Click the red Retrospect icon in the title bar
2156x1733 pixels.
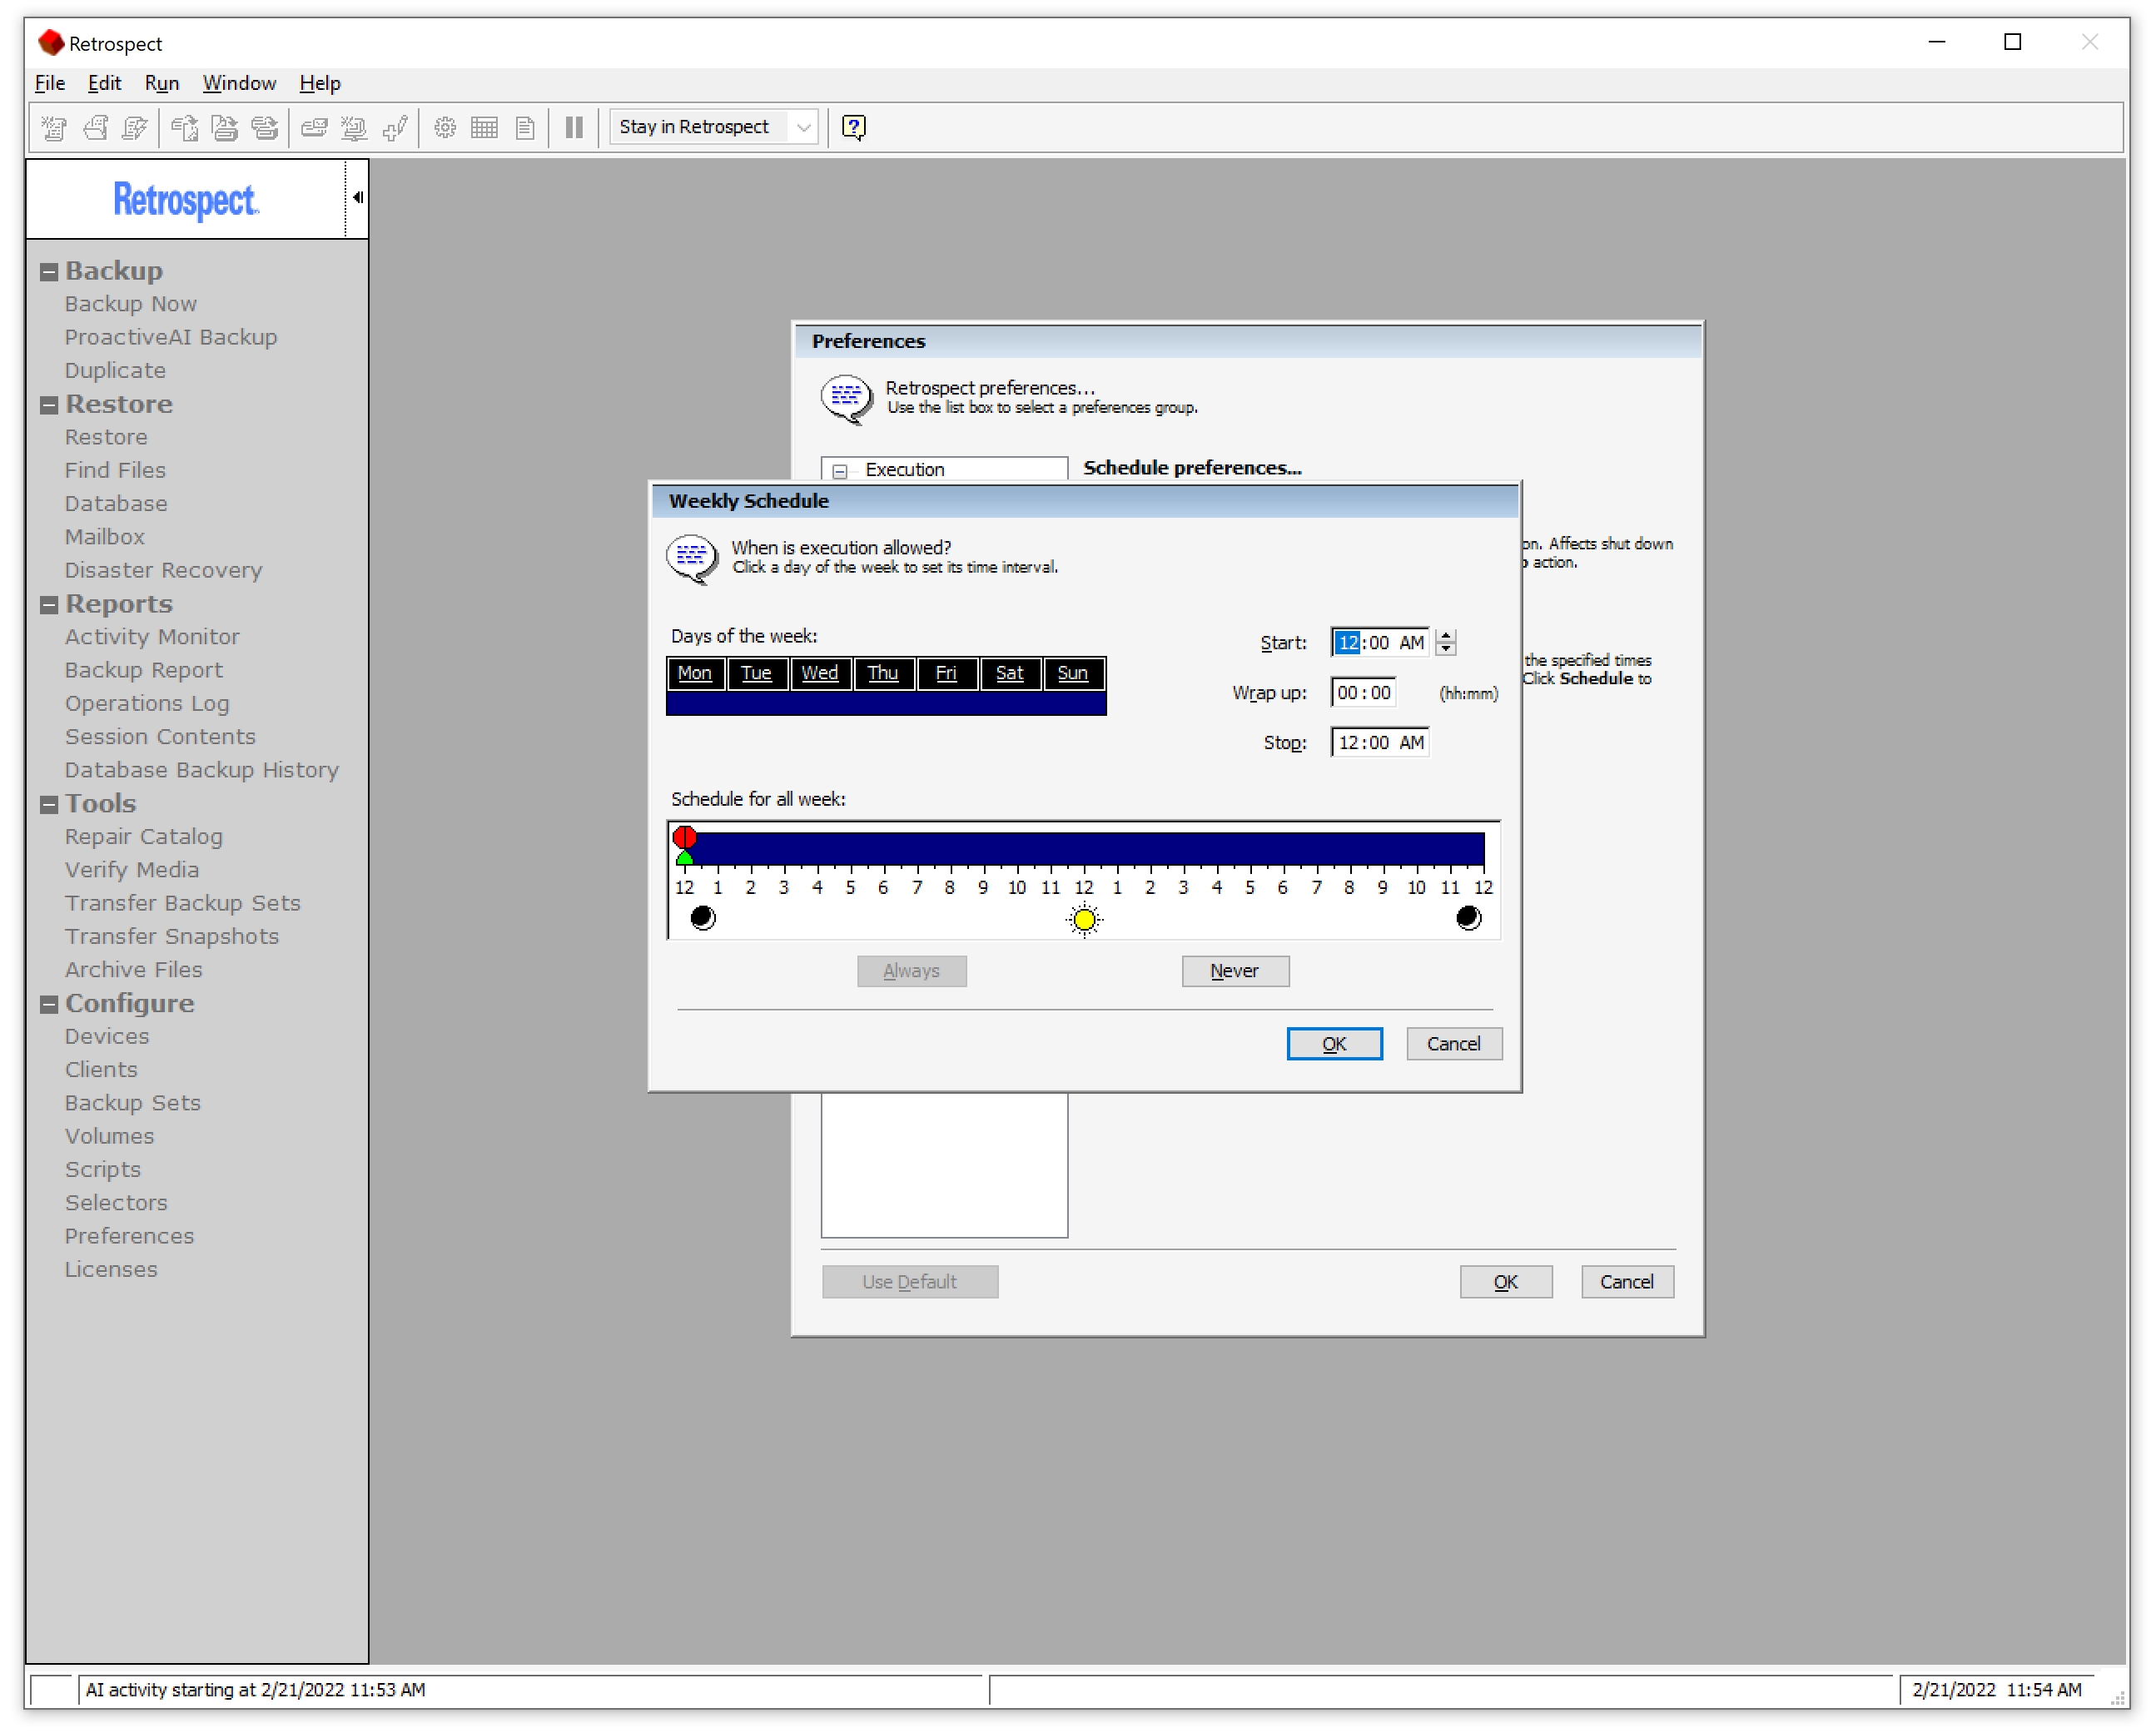[51, 42]
